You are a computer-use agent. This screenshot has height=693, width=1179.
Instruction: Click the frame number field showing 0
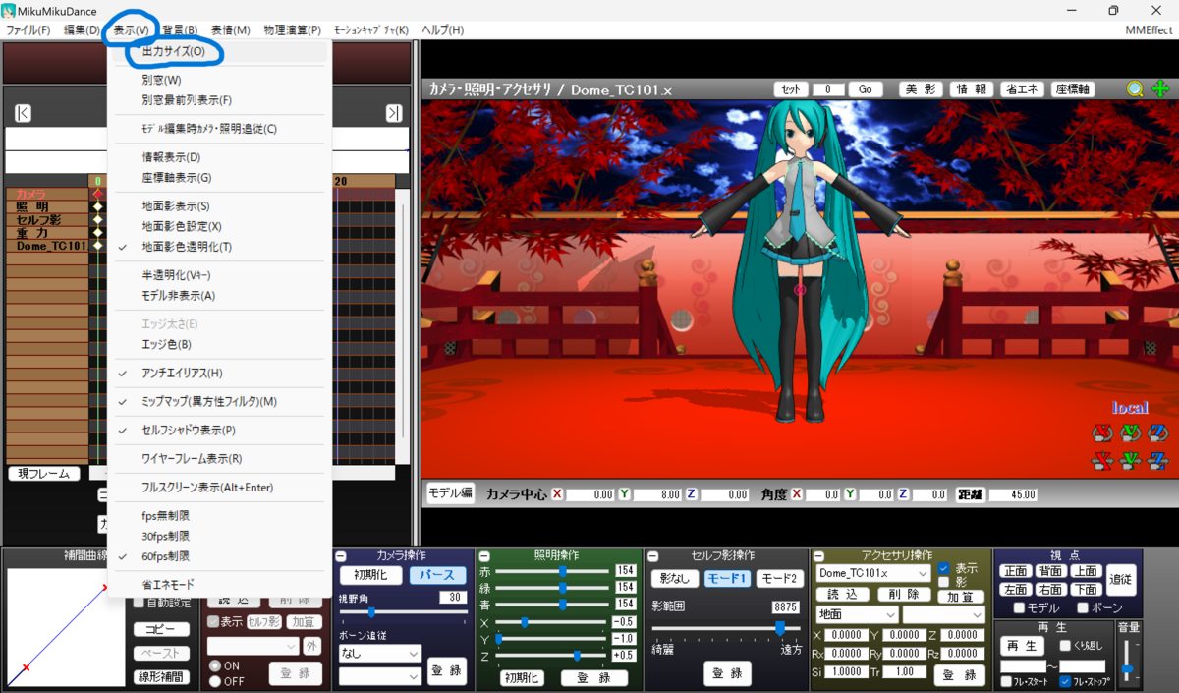[828, 89]
